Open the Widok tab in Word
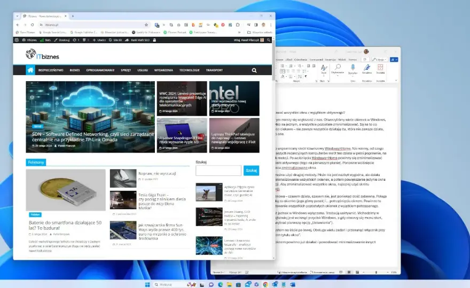The width and height of the screenshot is (470, 288). pos(342,60)
